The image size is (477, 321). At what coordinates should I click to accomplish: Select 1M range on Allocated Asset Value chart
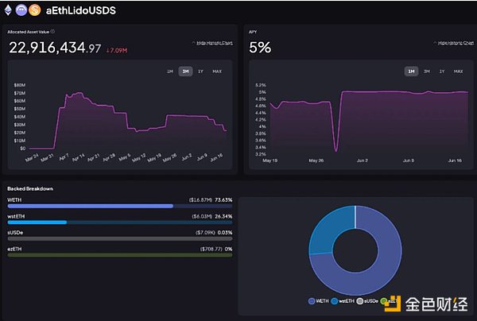click(x=169, y=72)
